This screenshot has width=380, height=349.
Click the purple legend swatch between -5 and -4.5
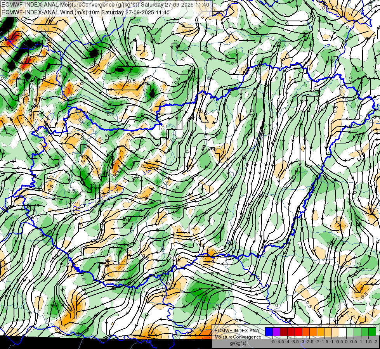276,332
